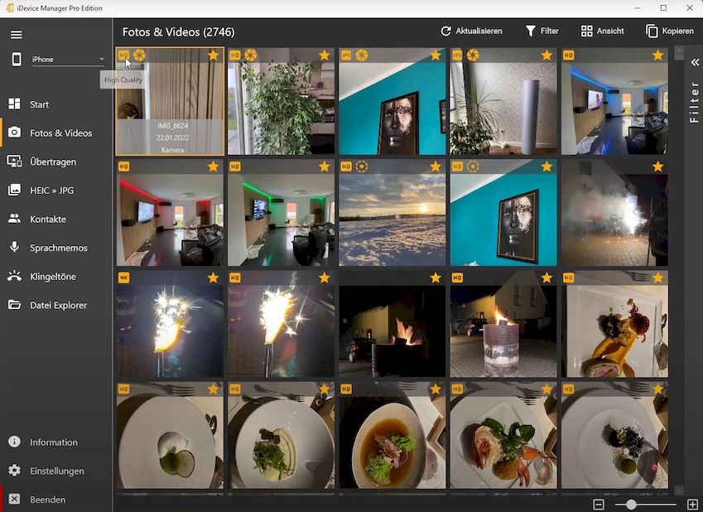Click the Kontakte people icon
This screenshot has width=703, height=512.
pyautogui.click(x=14, y=219)
